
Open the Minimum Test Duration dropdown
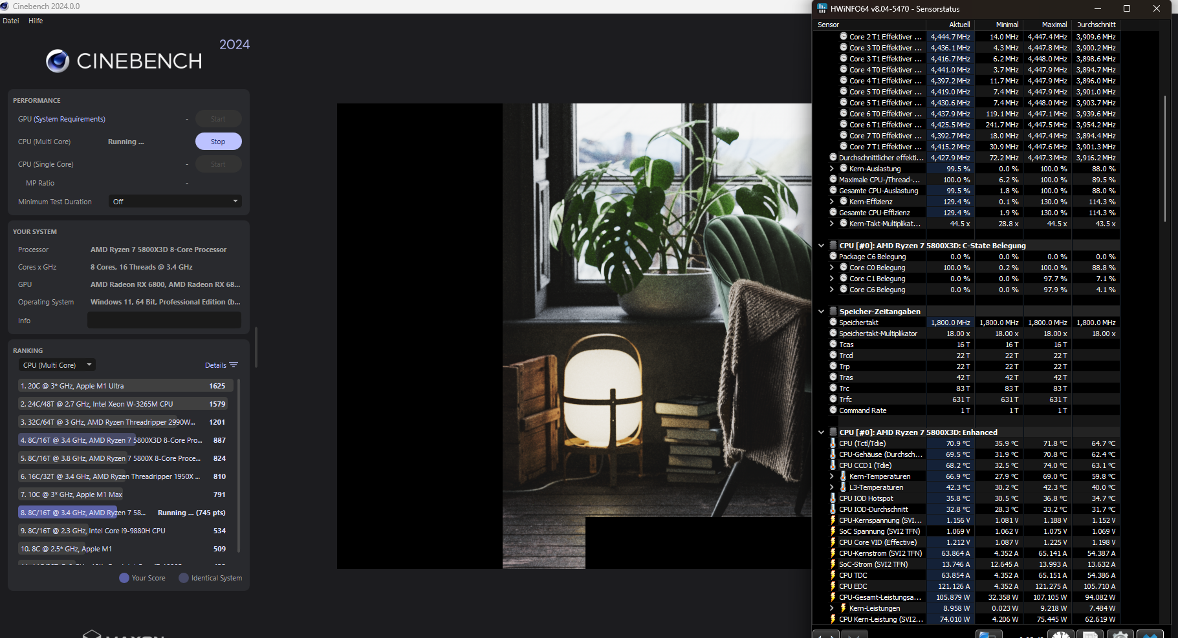coord(175,202)
